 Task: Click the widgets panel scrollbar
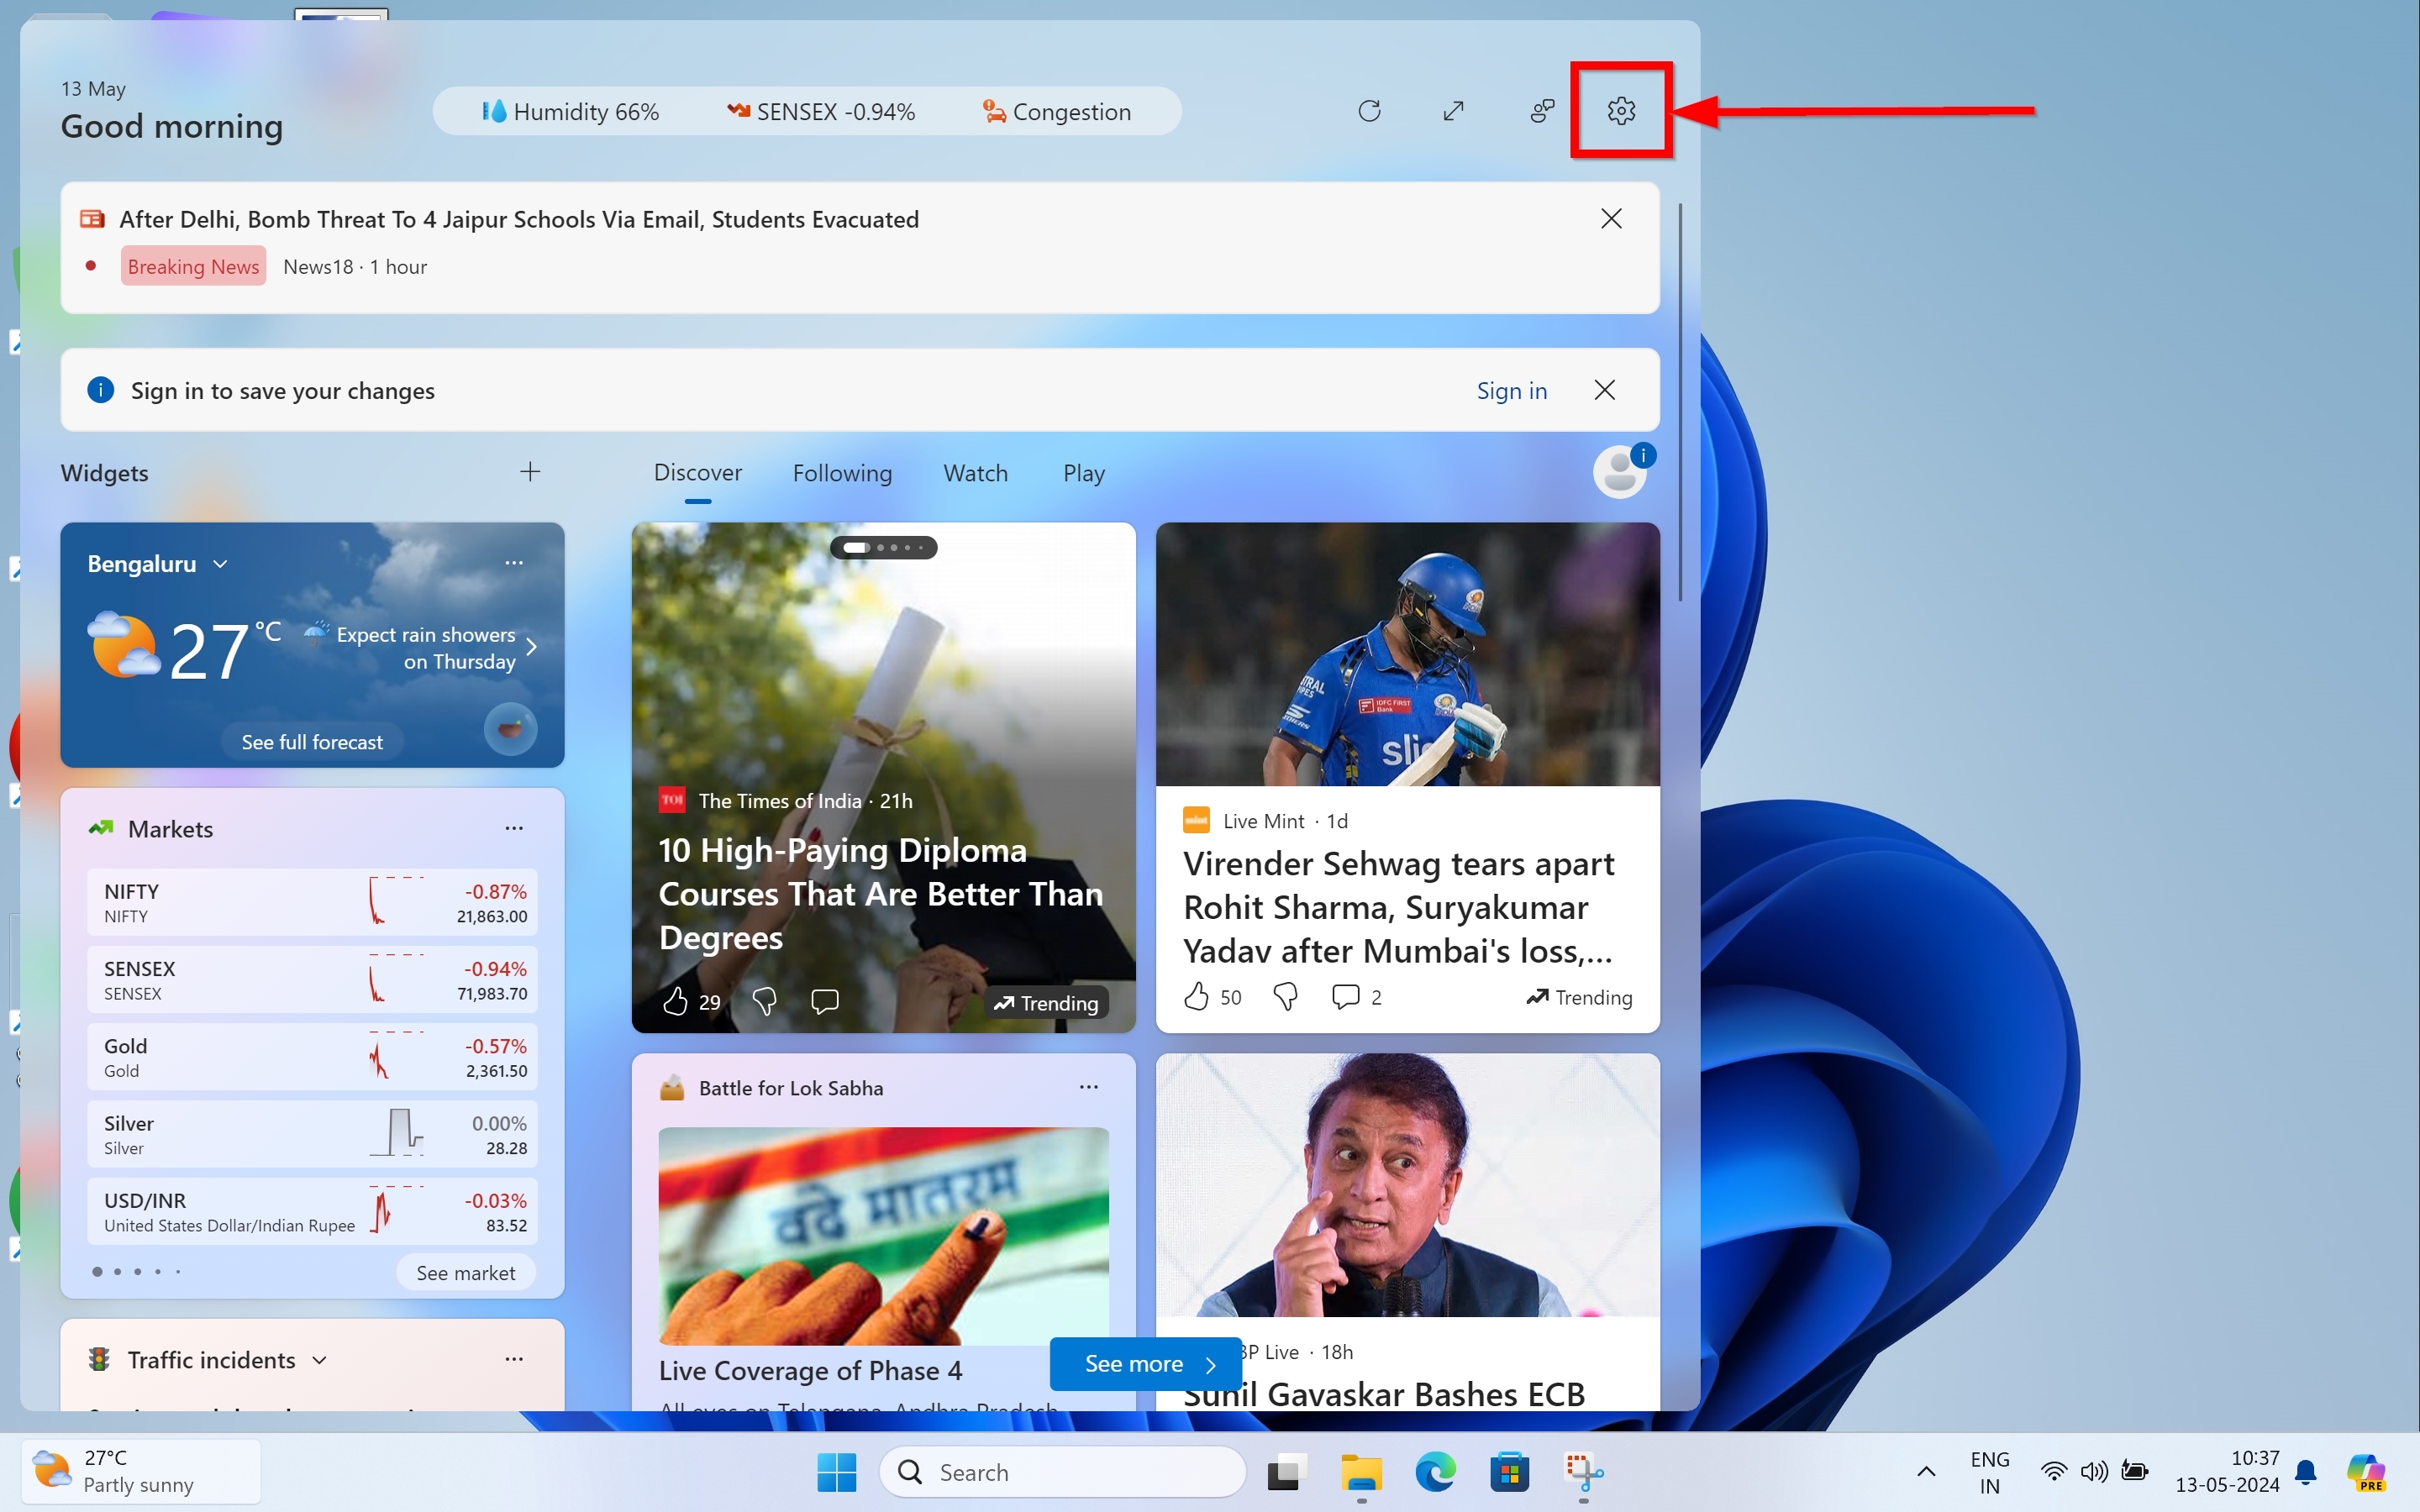[1680, 402]
